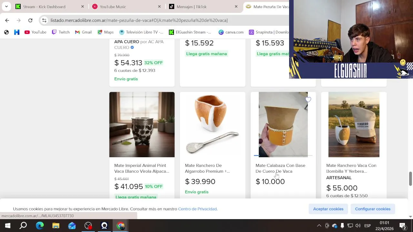Close the Stream - Kick Dashboard tab

coord(83,6)
